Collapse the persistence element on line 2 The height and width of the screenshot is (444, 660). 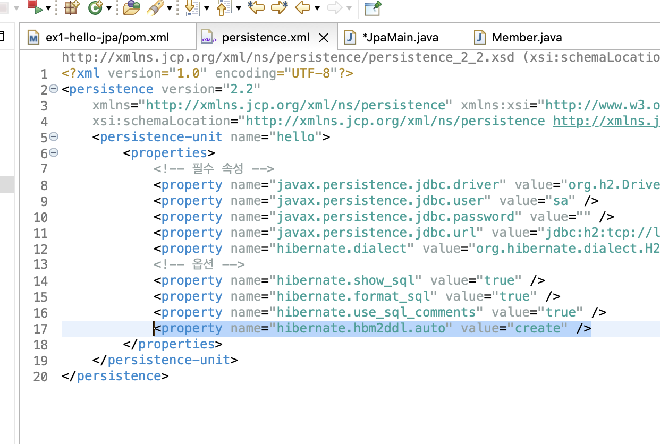click(x=53, y=89)
